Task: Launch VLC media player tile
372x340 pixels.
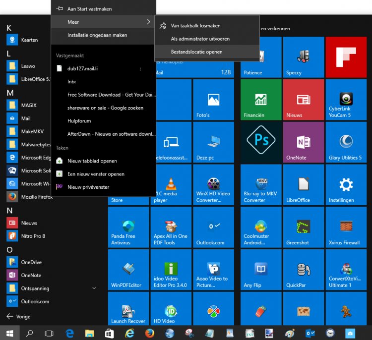Action: coord(171,184)
